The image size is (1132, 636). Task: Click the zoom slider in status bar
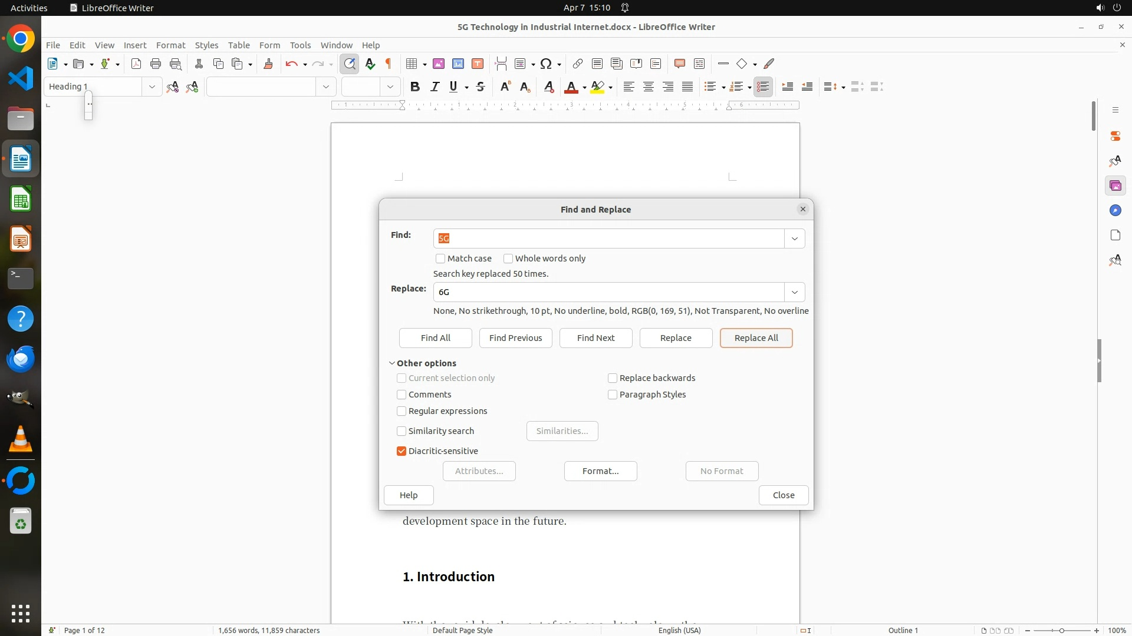pyautogui.click(x=1061, y=630)
